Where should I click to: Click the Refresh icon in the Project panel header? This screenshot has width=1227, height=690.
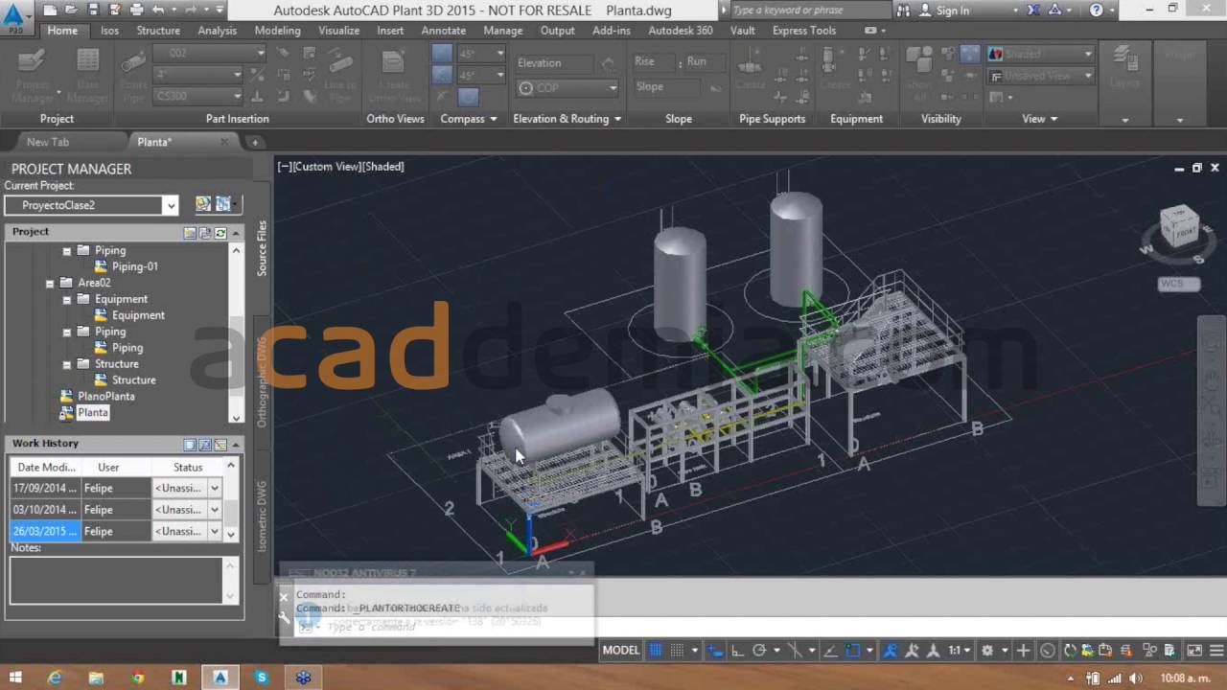click(x=220, y=232)
